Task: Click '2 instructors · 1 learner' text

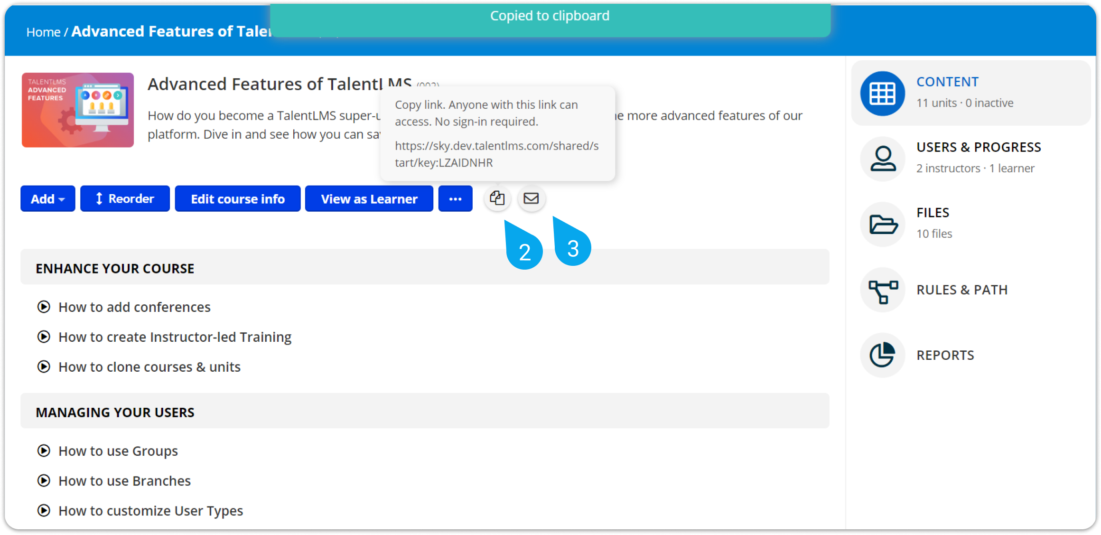Action: tap(975, 169)
